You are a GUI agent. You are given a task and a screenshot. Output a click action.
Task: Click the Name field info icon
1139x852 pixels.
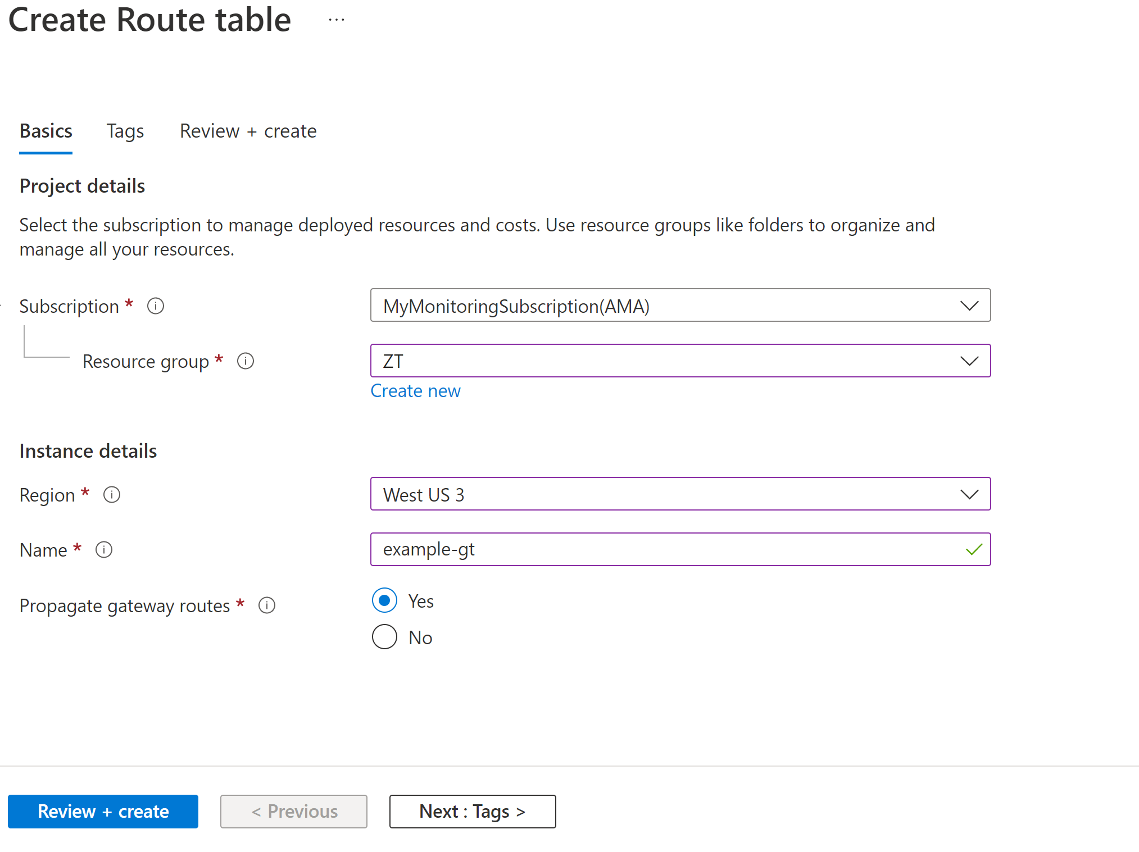coord(104,550)
